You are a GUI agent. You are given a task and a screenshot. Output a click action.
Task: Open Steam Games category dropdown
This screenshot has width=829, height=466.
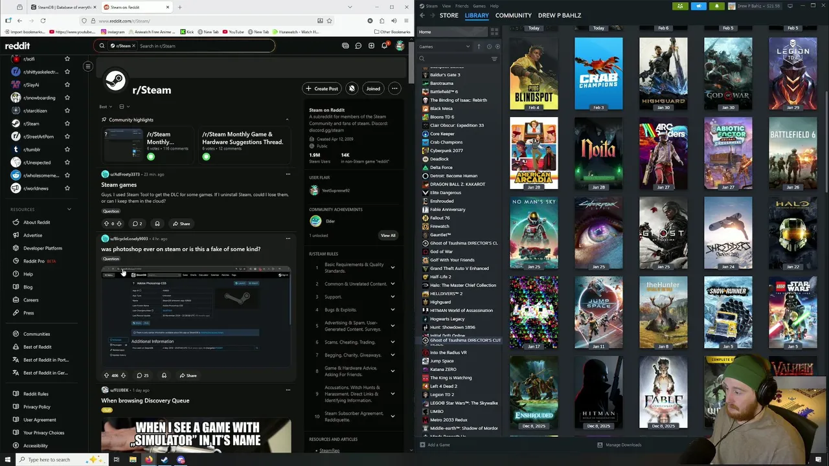point(444,47)
